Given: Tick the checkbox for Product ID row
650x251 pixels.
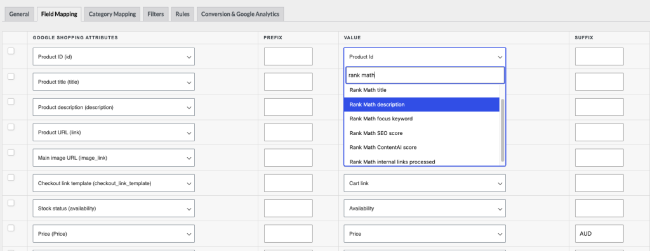Looking at the screenshot, I should click(x=11, y=51).
